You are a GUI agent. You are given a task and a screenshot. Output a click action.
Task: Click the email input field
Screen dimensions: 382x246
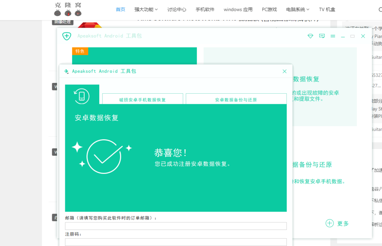tap(176, 226)
